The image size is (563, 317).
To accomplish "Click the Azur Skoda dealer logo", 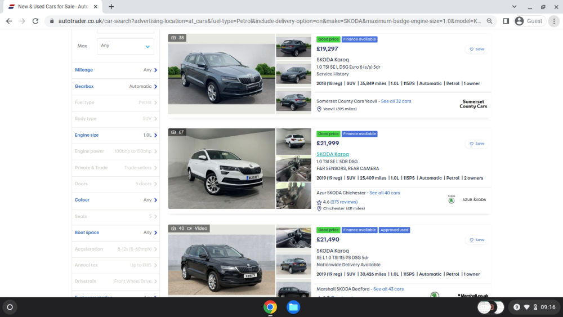I will coord(467,200).
